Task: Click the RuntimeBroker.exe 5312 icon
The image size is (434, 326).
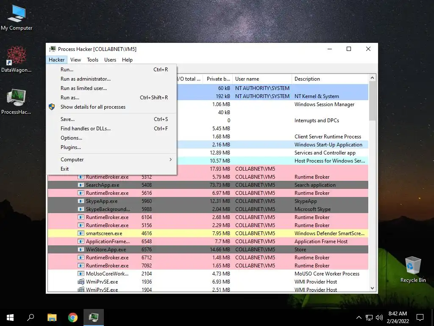Action: pos(81,177)
